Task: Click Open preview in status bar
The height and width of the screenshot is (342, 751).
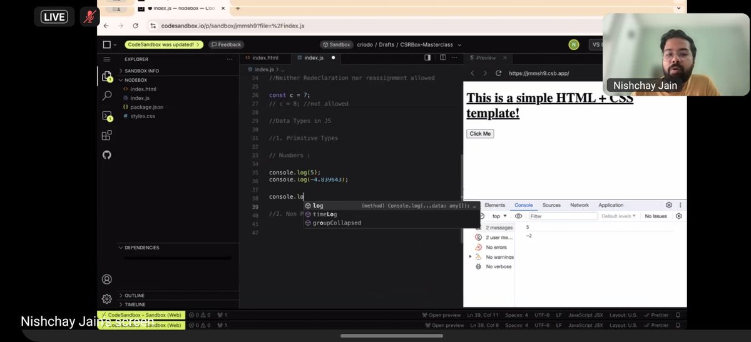Action: pos(442,316)
